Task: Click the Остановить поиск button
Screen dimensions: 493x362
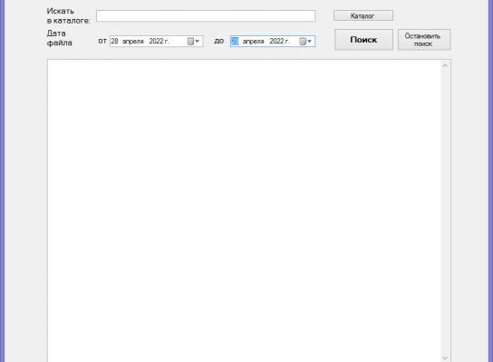Action: [x=424, y=40]
